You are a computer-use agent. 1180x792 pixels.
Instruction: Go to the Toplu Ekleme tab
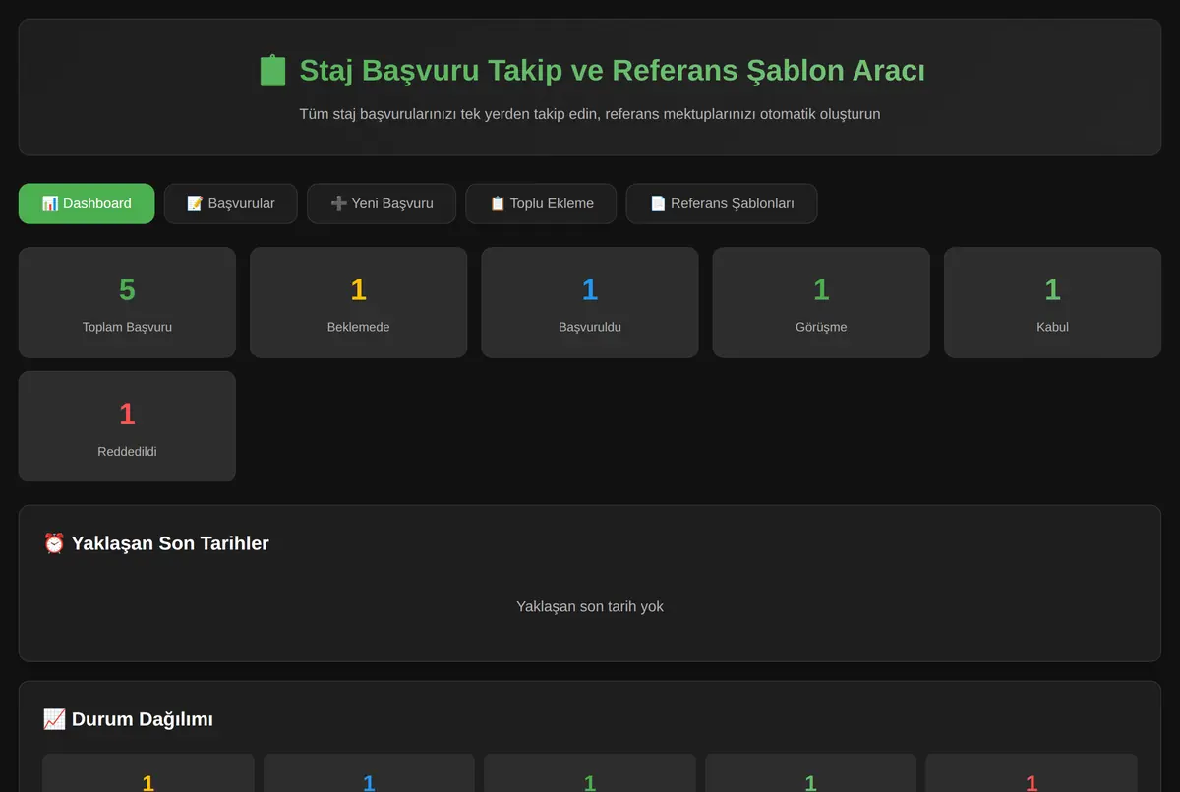pyautogui.click(x=541, y=203)
